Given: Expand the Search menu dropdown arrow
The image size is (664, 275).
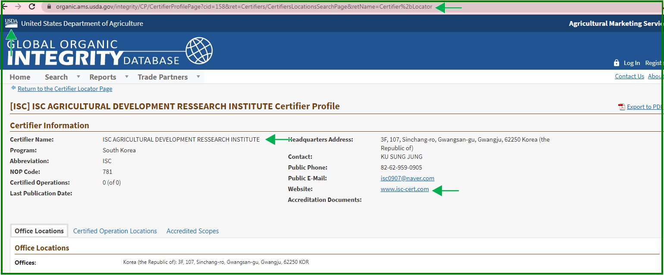Looking at the screenshot, I should [78, 77].
